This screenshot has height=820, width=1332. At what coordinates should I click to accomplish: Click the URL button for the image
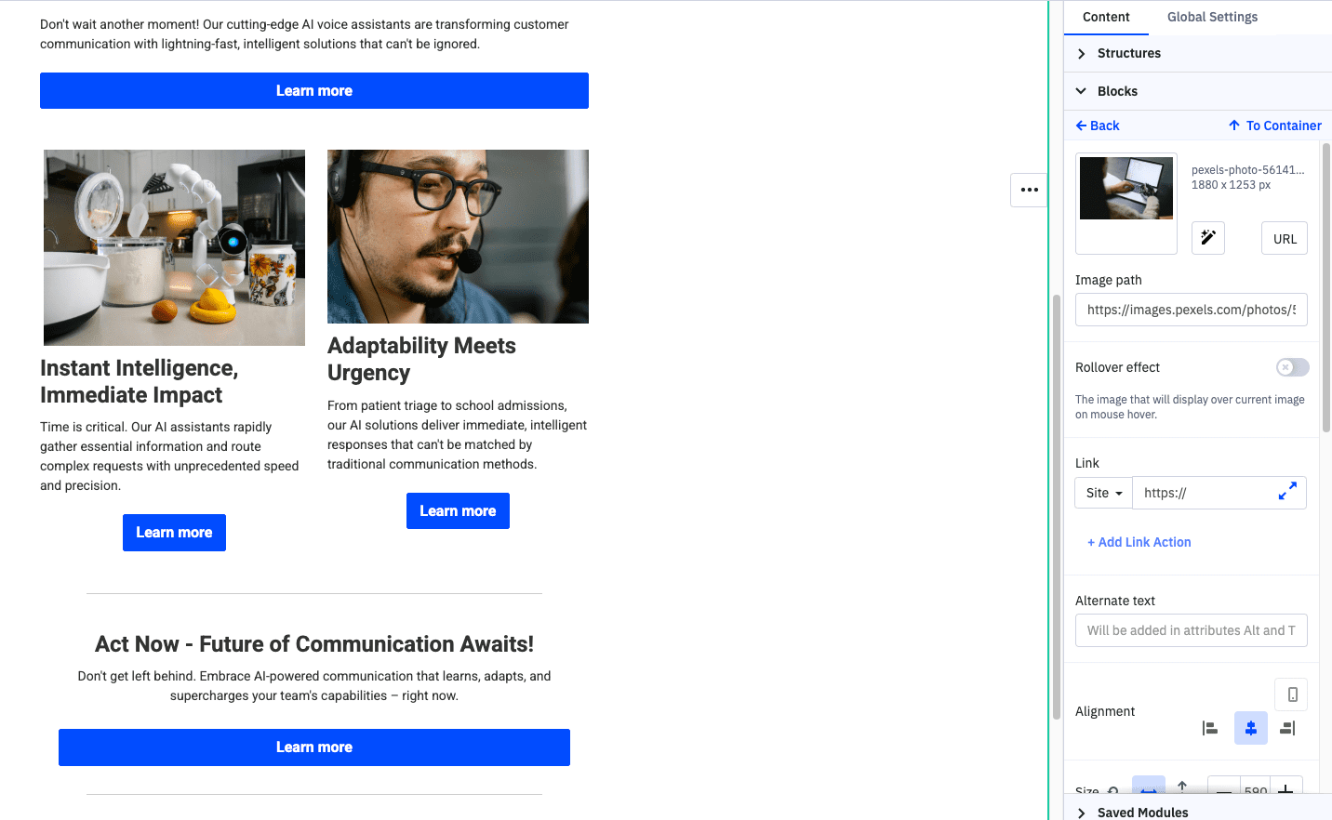[x=1285, y=239]
